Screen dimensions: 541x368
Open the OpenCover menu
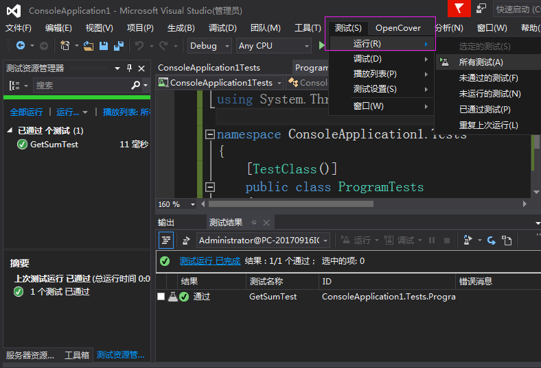(398, 28)
